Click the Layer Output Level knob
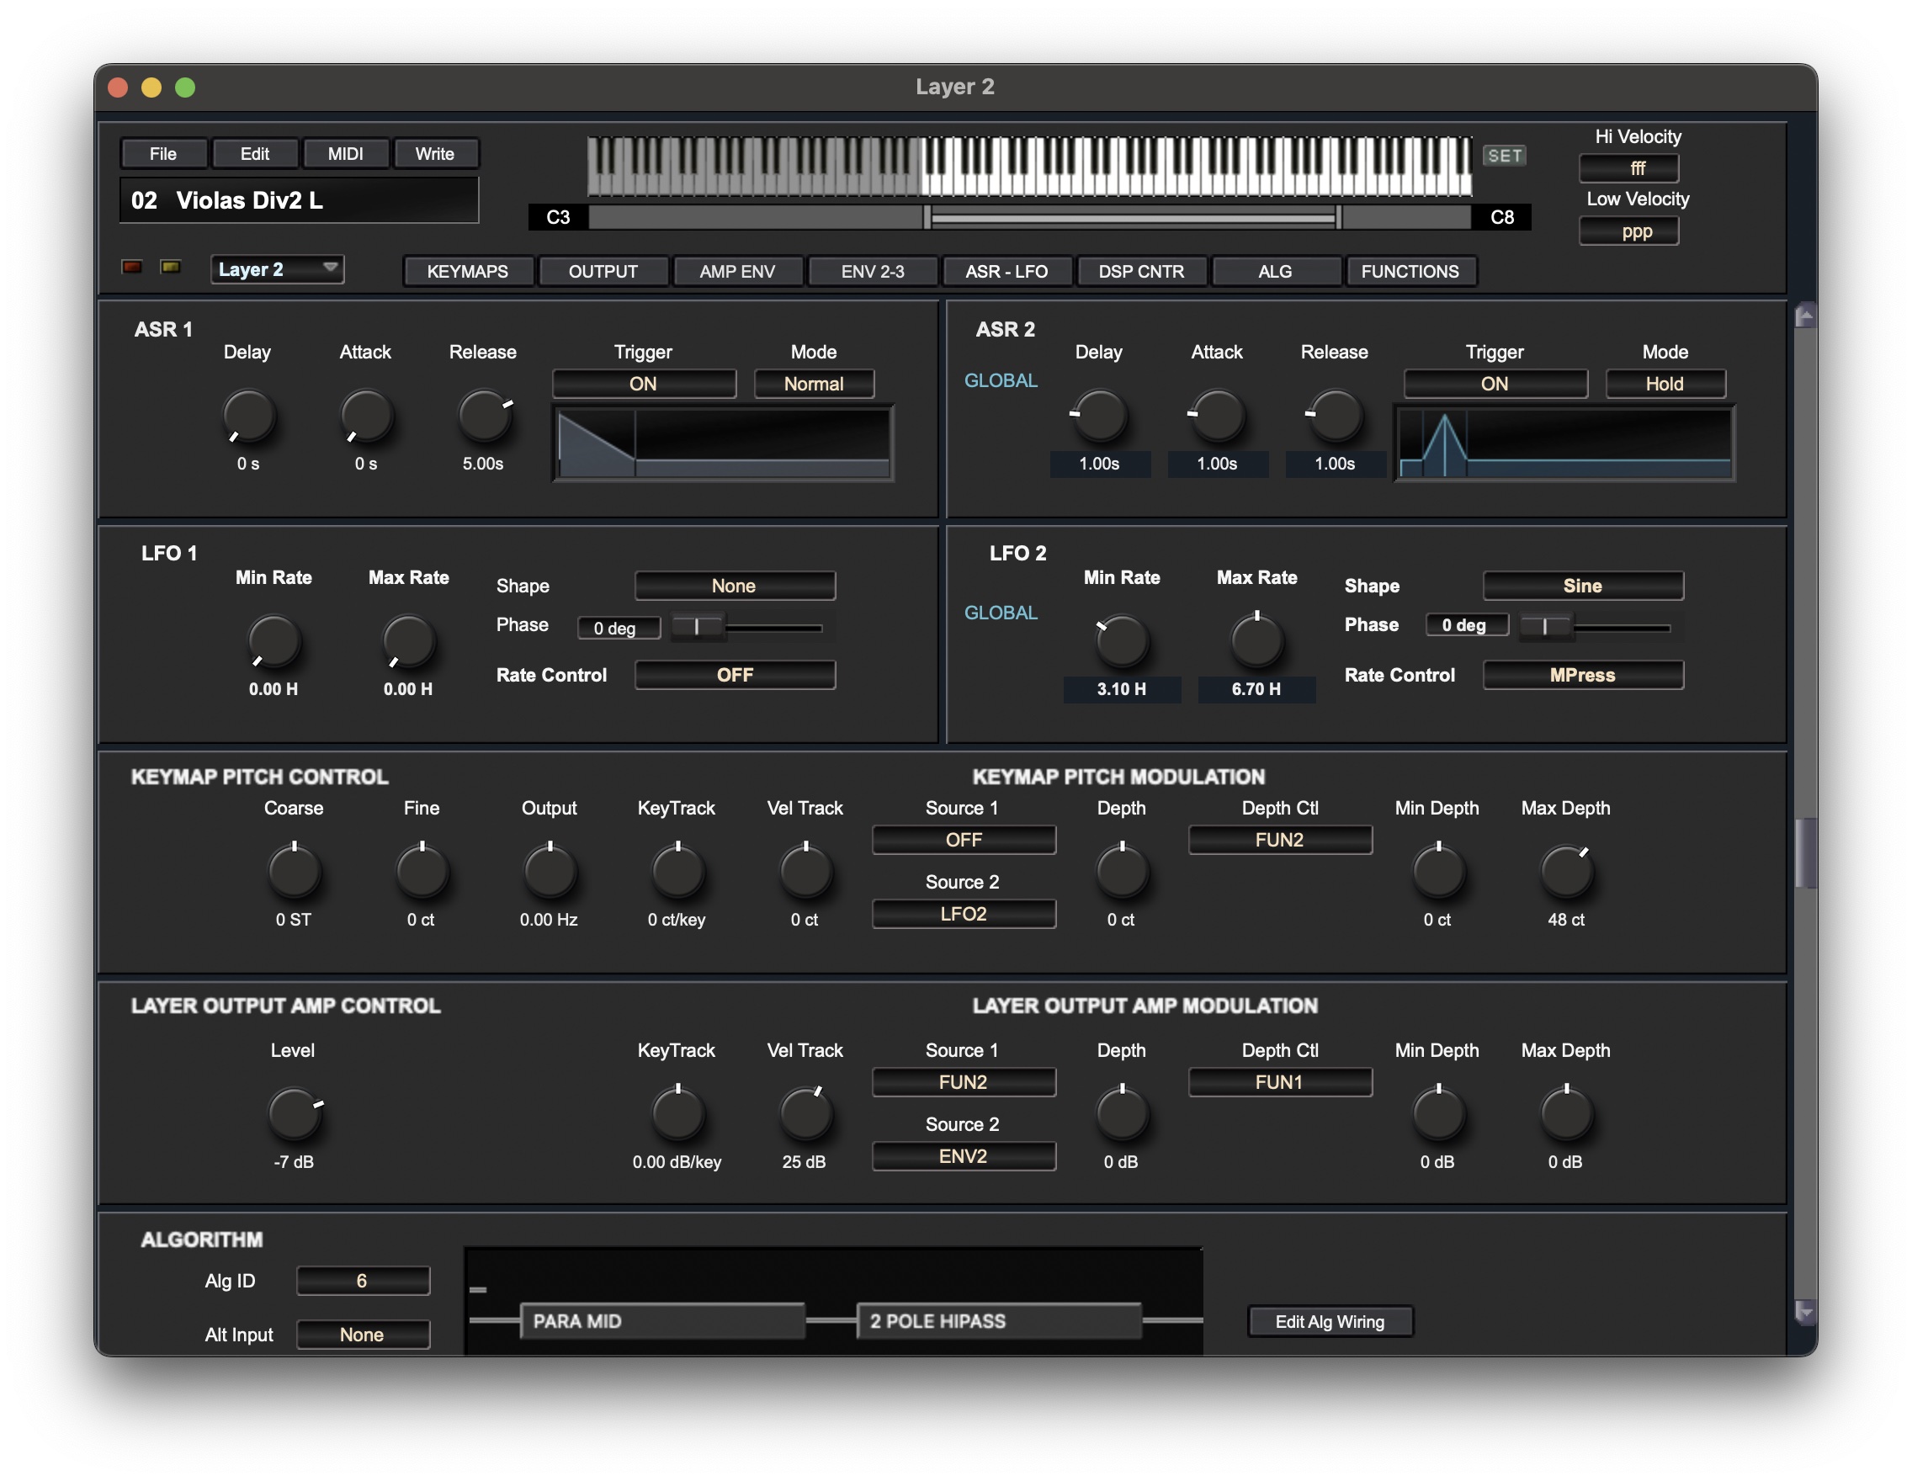1912x1481 pixels. (295, 1114)
